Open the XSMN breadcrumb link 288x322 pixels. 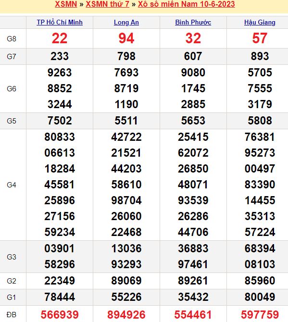click(66, 4)
